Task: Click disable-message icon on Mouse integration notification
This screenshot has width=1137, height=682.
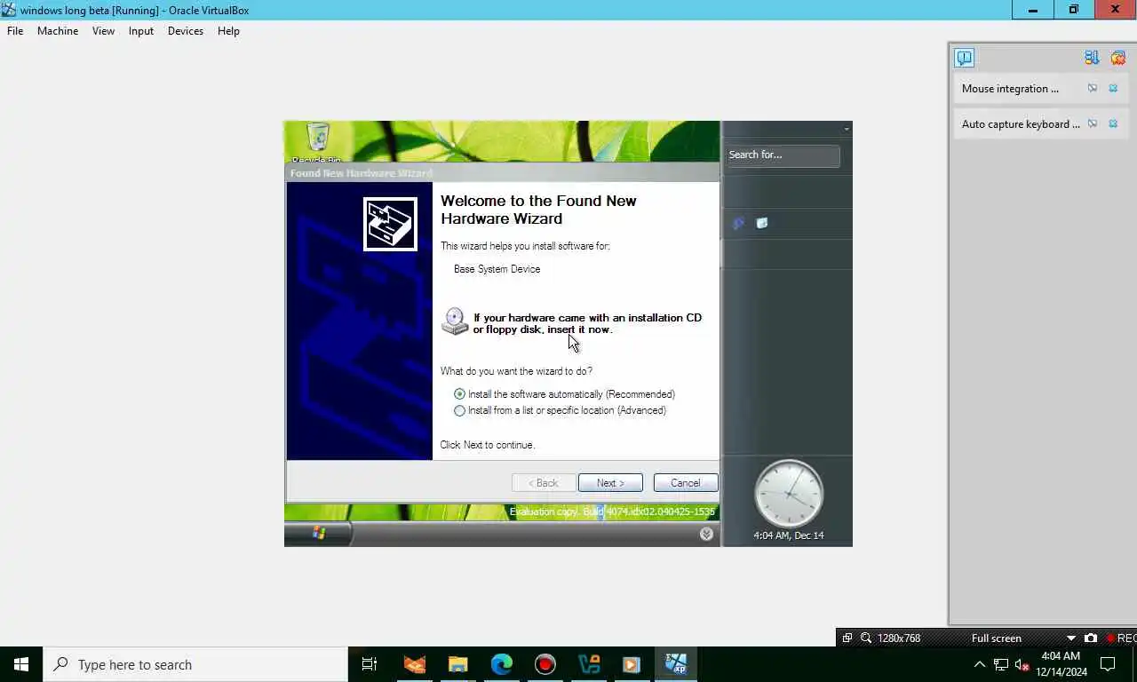Action: (1093, 89)
